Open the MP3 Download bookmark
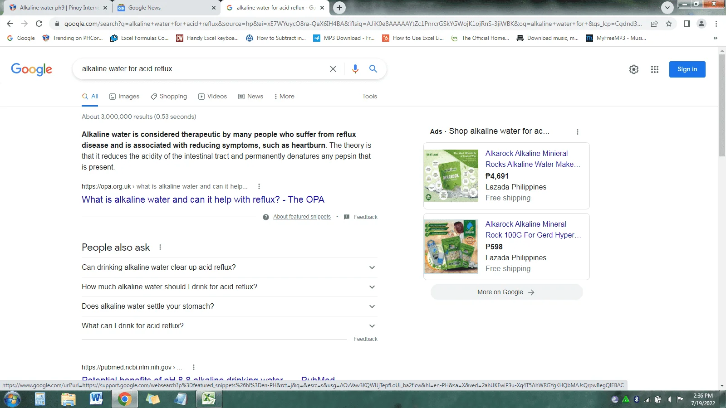 pos(344,38)
